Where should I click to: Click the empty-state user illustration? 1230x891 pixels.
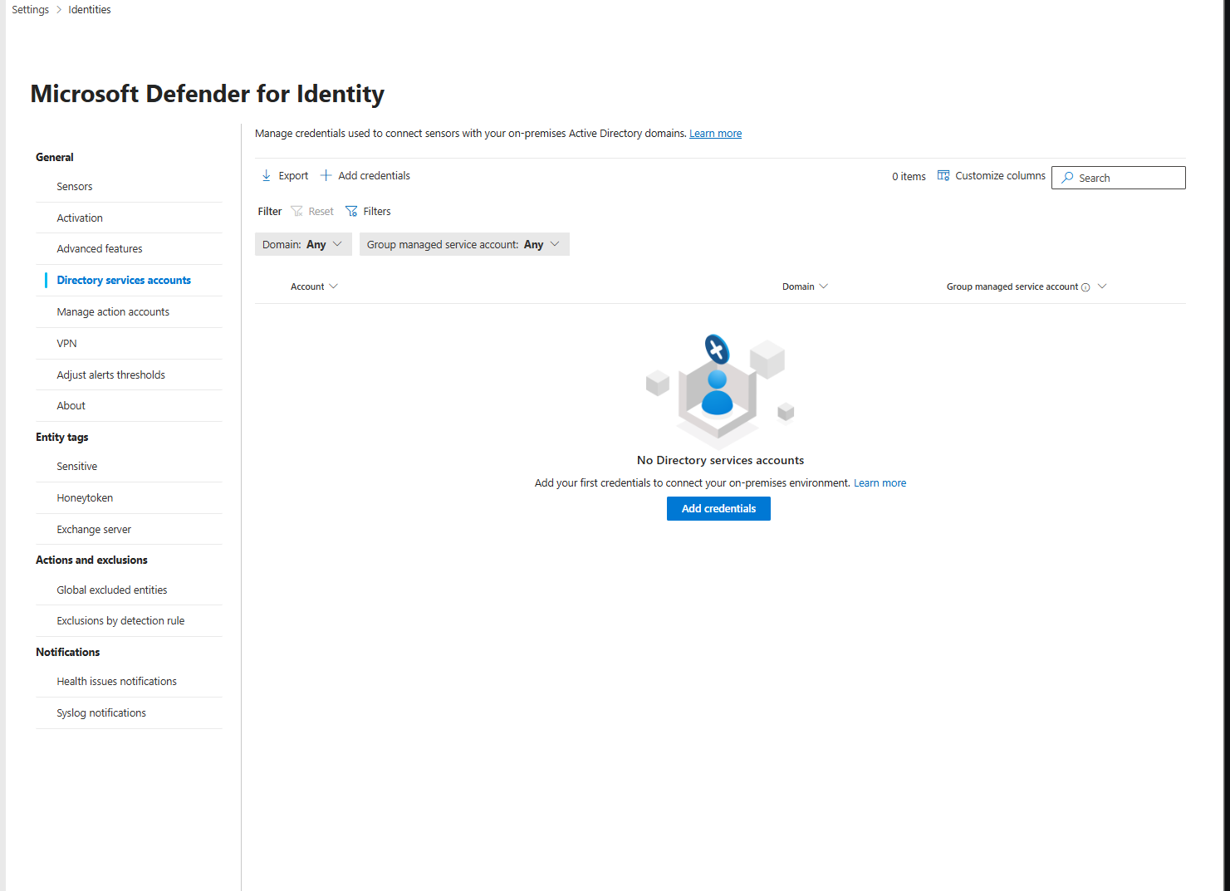pos(718,389)
